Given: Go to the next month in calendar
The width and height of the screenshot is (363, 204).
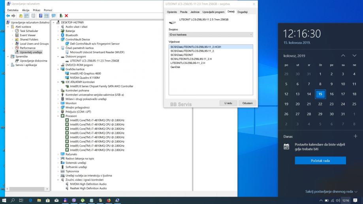Looking at the screenshot, I should coord(354,56).
